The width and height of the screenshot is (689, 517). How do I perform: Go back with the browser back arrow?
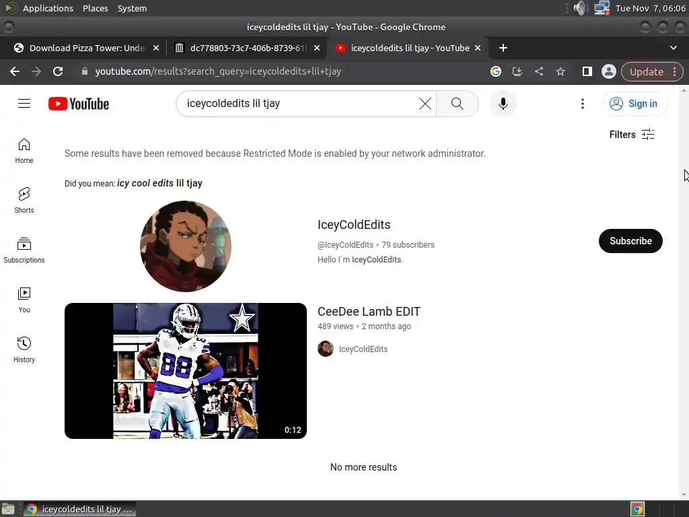coord(15,71)
